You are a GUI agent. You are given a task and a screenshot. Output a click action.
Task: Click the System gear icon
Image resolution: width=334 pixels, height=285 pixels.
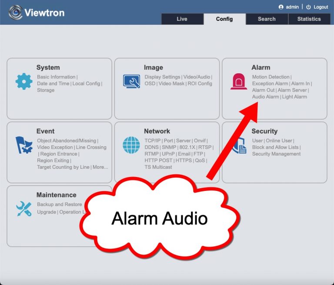pyautogui.click(x=24, y=81)
